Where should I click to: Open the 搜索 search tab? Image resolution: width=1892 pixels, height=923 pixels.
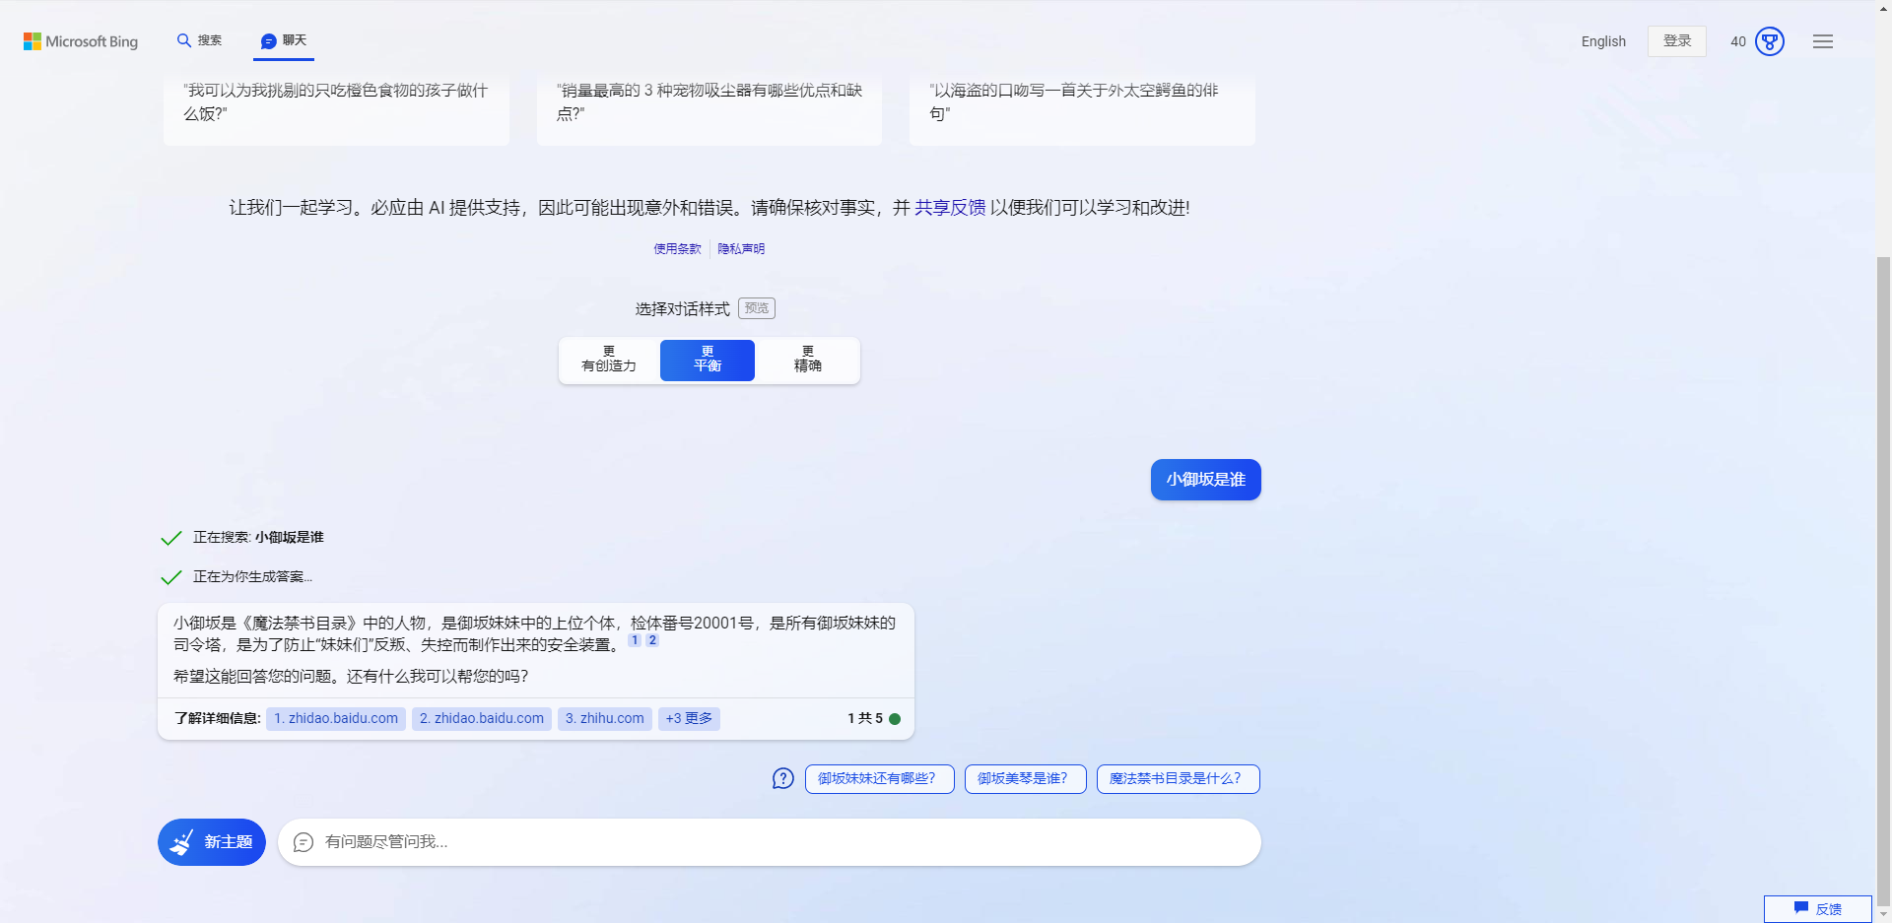199,40
